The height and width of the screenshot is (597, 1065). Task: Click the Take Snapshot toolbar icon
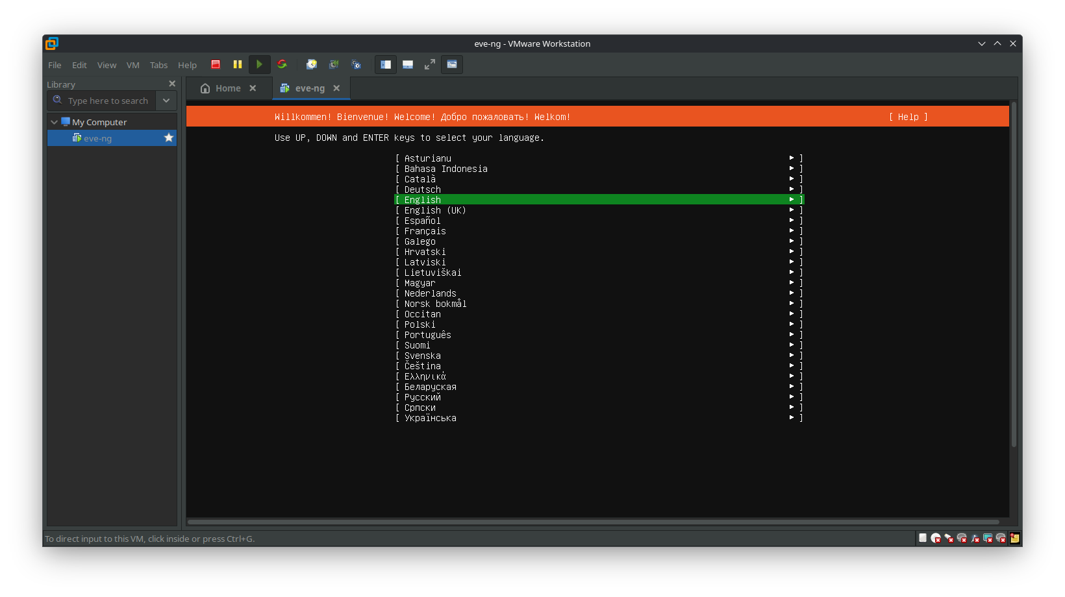(x=312, y=64)
